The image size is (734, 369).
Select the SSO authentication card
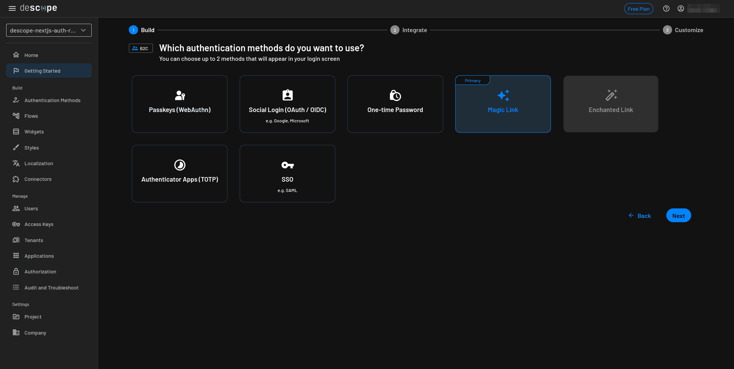287,173
